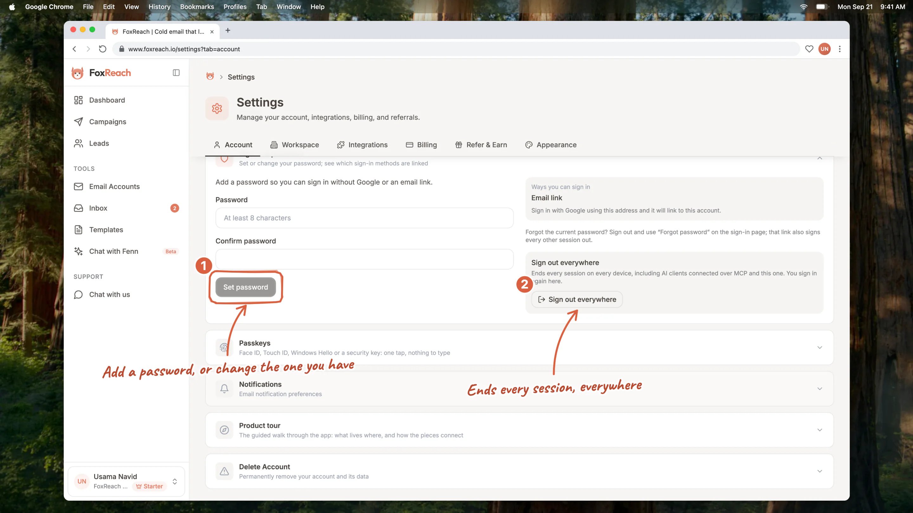The height and width of the screenshot is (513, 913).
Task: Click the Settings gear icon in header
Action: point(217,108)
